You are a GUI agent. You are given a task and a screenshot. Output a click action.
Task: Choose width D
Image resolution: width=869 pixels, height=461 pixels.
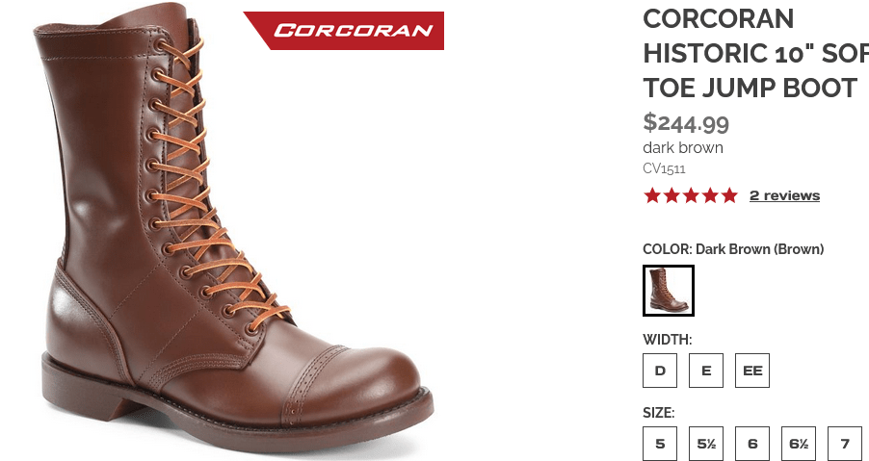tap(660, 371)
